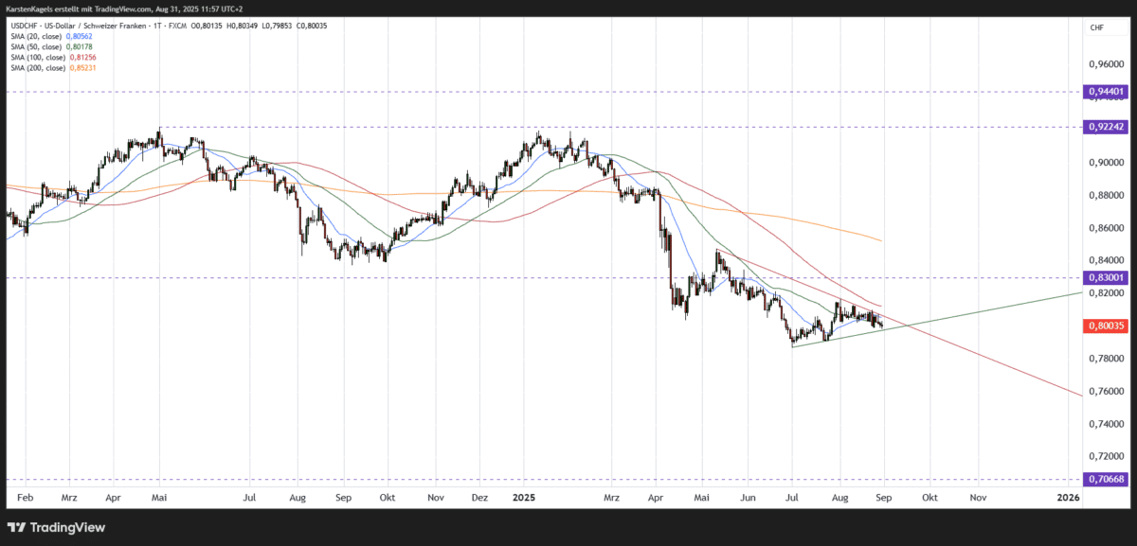Select the USDCHF symbol in the chart legend
The width and height of the screenshot is (1137, 546).
click(24, 26)
